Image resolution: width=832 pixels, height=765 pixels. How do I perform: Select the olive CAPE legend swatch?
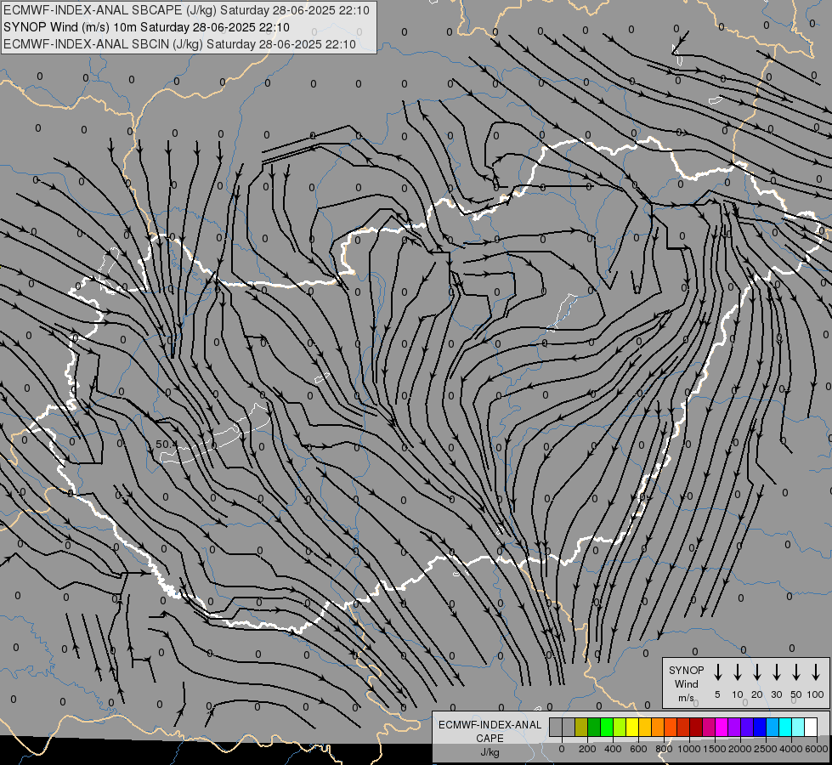[581, 727]
